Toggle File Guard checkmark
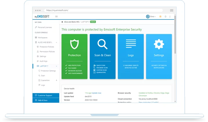The height and width of the screenshot is (122, 208). (x=66, y=68)
